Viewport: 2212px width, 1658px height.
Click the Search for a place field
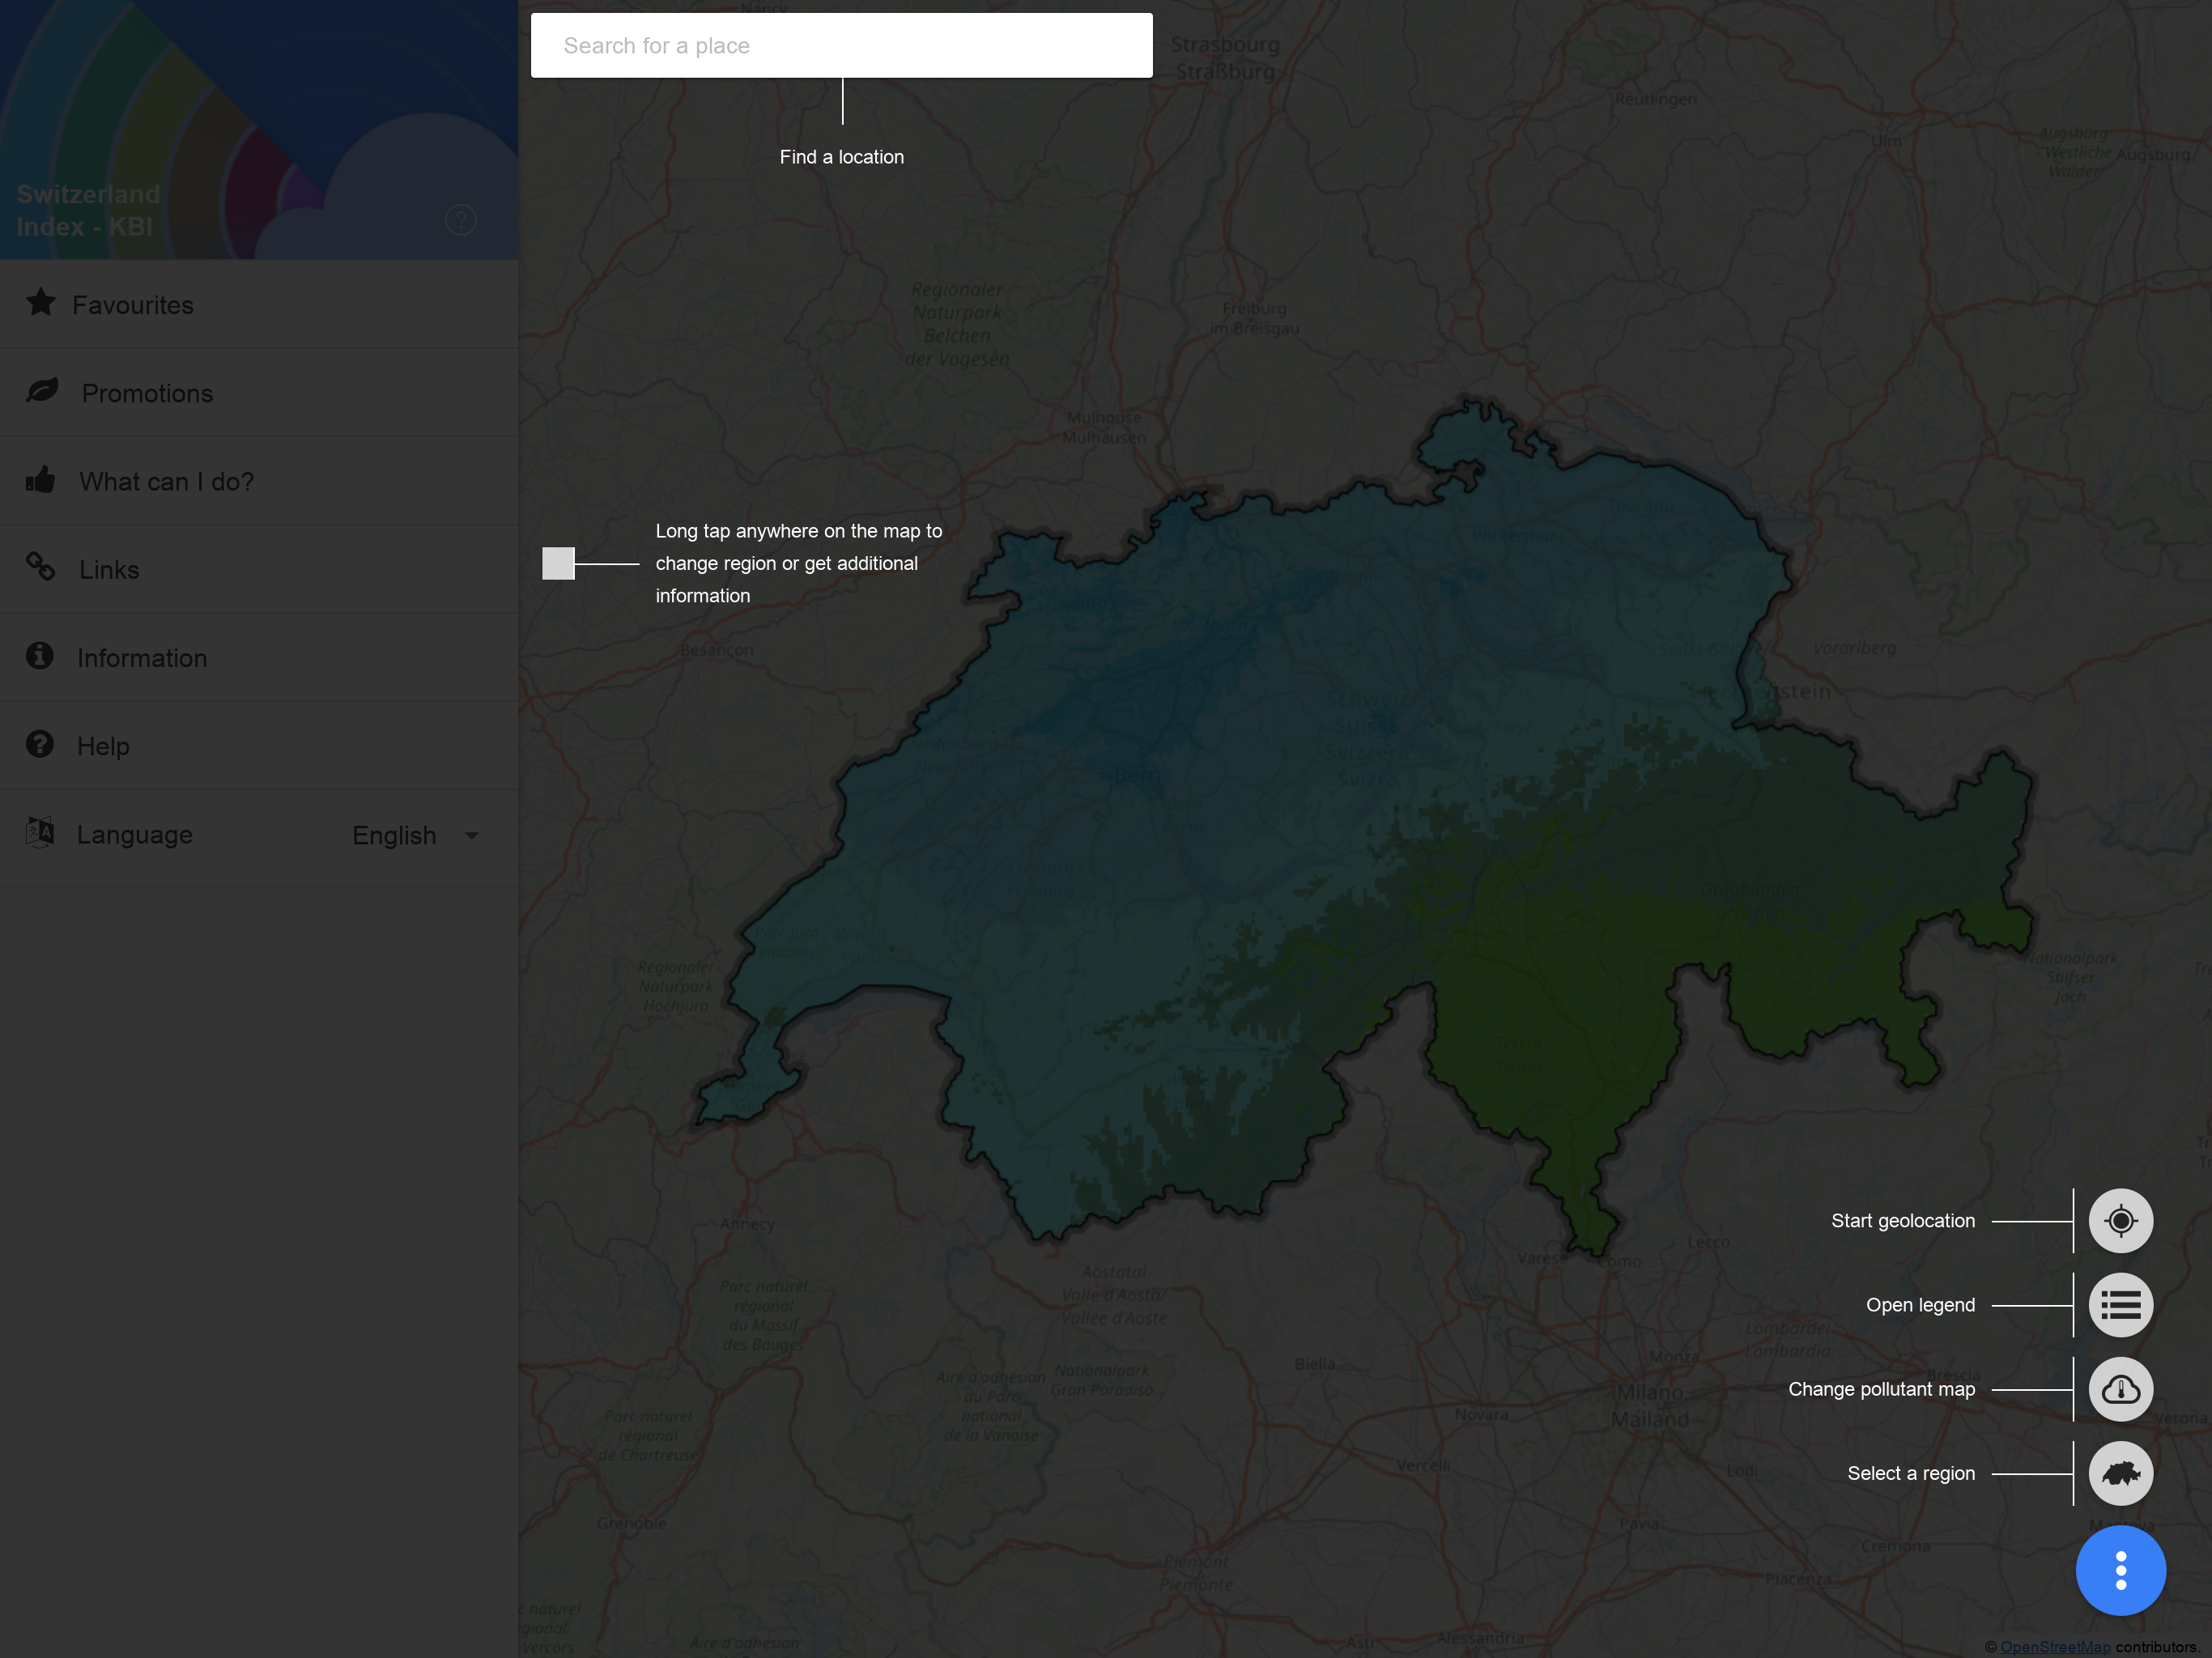(841, 46)
